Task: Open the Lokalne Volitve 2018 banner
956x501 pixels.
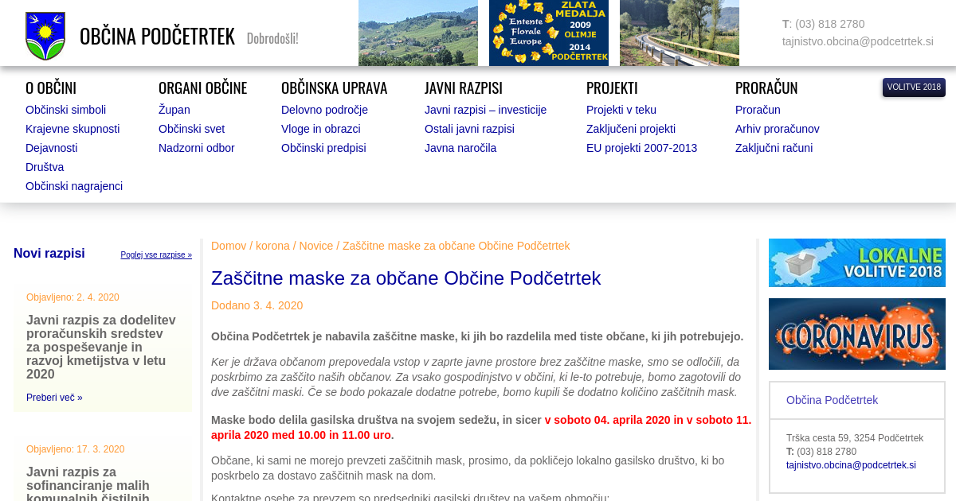Action: 856,262
